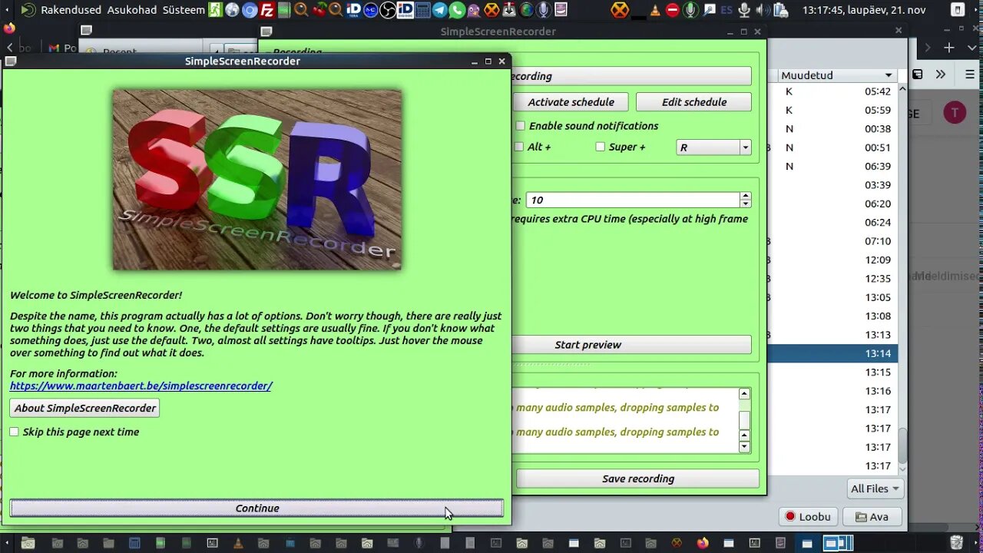This screenshot has height=553, width=983.
Task: Launch WhatsApp from the top panel
Action: click(457, 10)
